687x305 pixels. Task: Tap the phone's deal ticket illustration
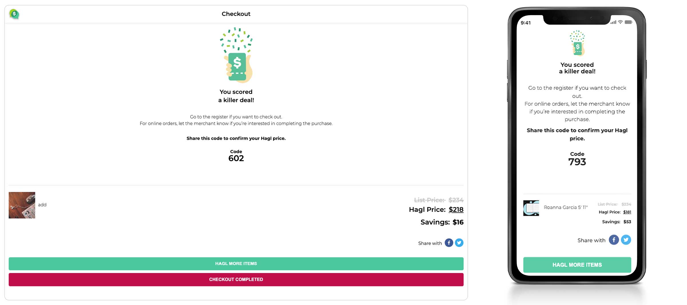[577, 43]
